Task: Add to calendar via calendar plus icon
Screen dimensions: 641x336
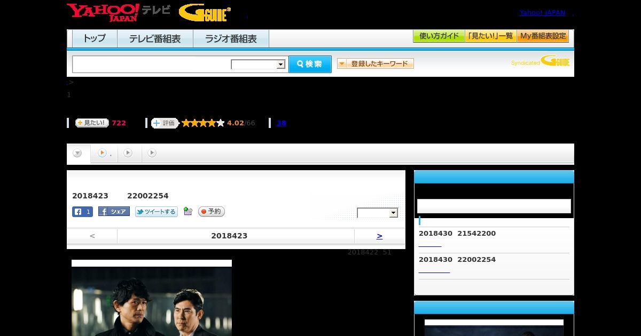Action: tap(187, 211)
